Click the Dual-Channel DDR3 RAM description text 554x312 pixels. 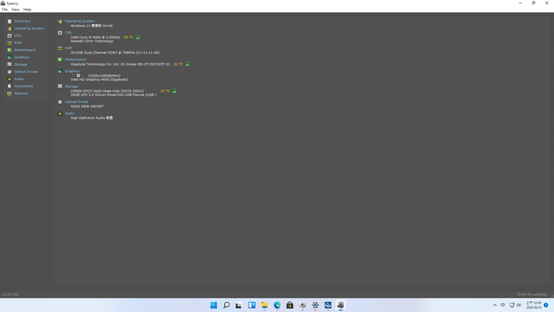(115, 52)
